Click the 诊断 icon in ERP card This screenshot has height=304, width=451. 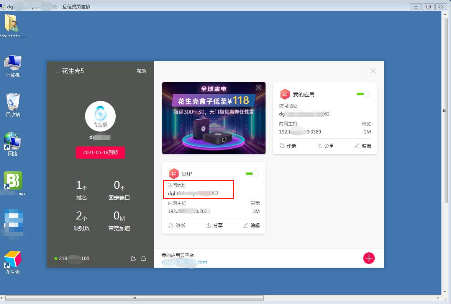coord(171,226)
